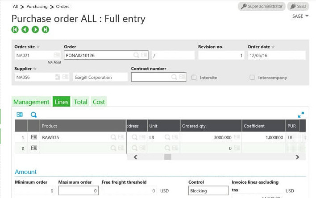Open the Total tab
Screen dimensions: 316x198
80,102
